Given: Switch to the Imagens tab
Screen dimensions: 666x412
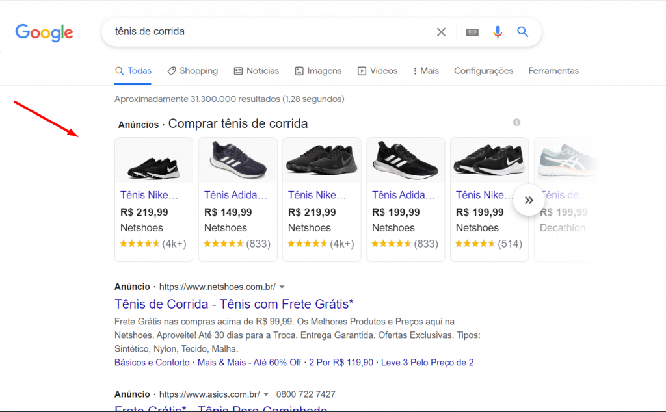Looking at the screenshot, I should tap(318, 71).
